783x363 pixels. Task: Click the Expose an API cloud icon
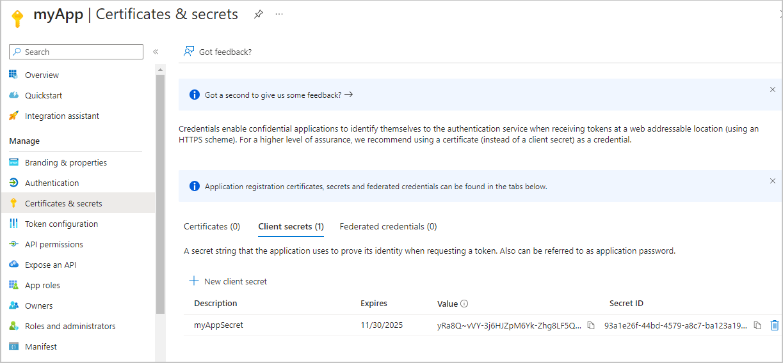pyautogui.click(x=13, y=265)
